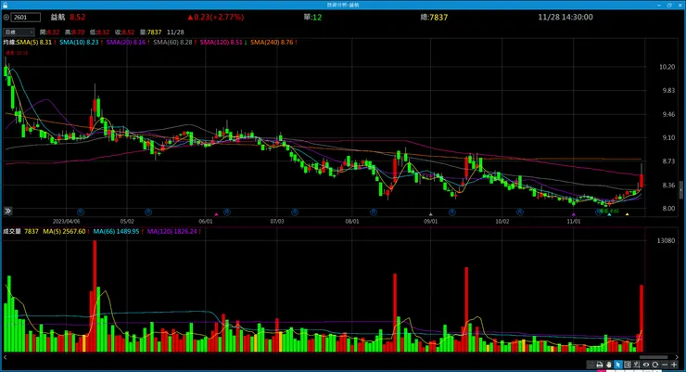Click the volume MA(5) 2567.60 label

click(64, 231)
